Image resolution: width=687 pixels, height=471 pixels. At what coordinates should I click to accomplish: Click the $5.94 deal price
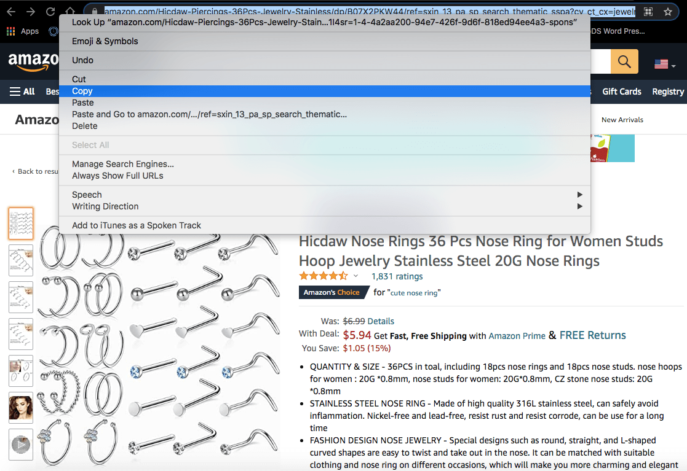tap(357, 335)
